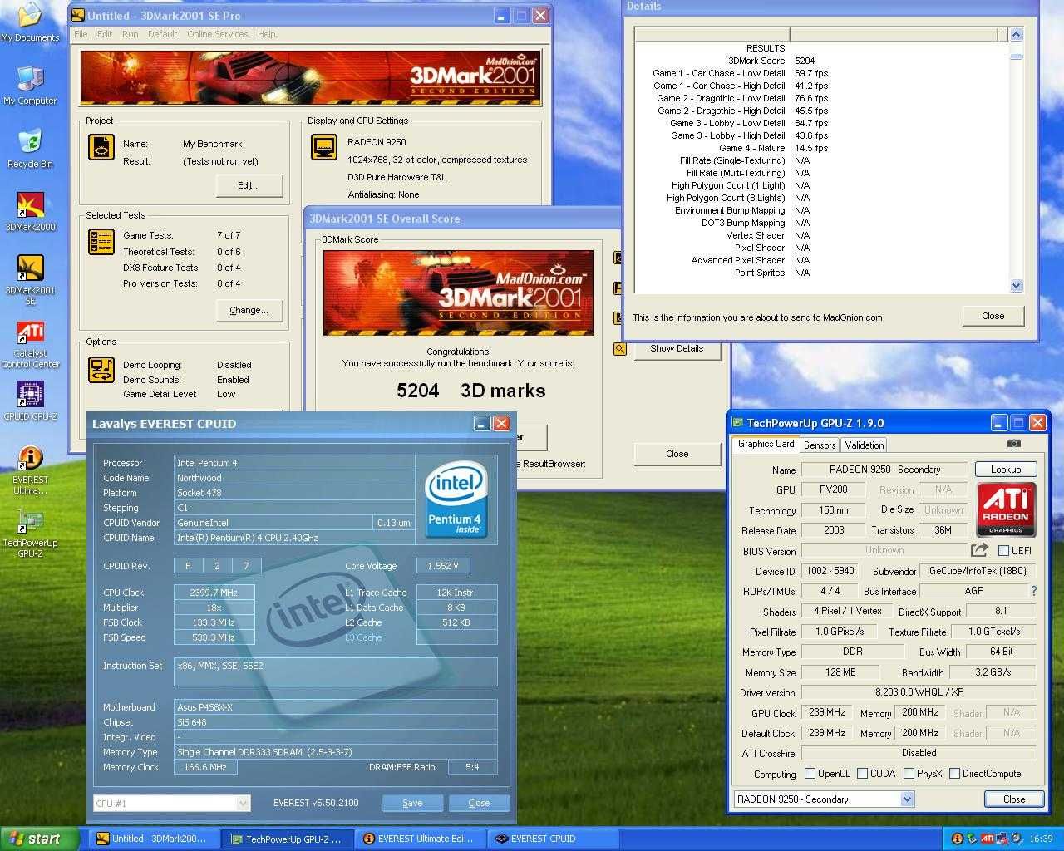Click the GPU-Z screenshot camera icon
The height and width of the screenshot is (851, 1064).
point(1013,445)
